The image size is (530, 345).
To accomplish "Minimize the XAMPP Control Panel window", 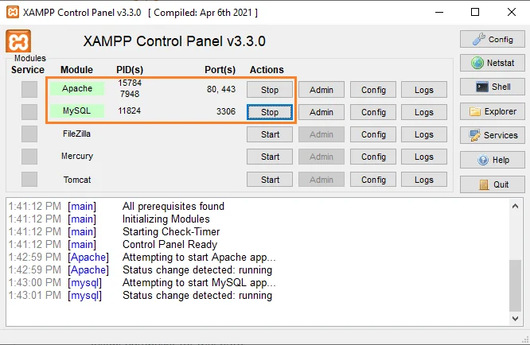I will [439, 12].
